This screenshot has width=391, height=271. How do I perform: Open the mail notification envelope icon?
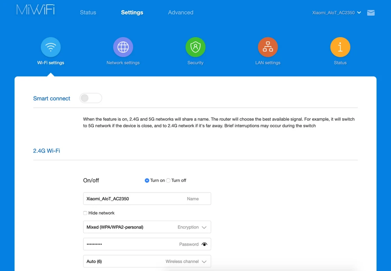pos(371,12)
